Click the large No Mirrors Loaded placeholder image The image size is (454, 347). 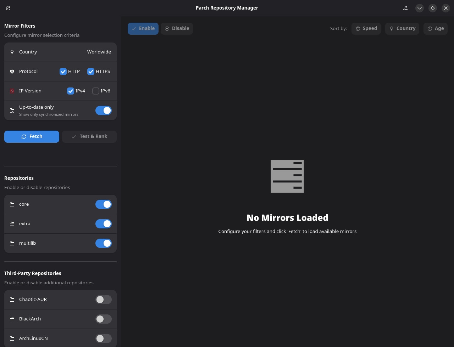pos(287,176)
